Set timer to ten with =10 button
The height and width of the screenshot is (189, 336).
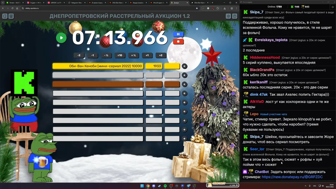[120, 55]
